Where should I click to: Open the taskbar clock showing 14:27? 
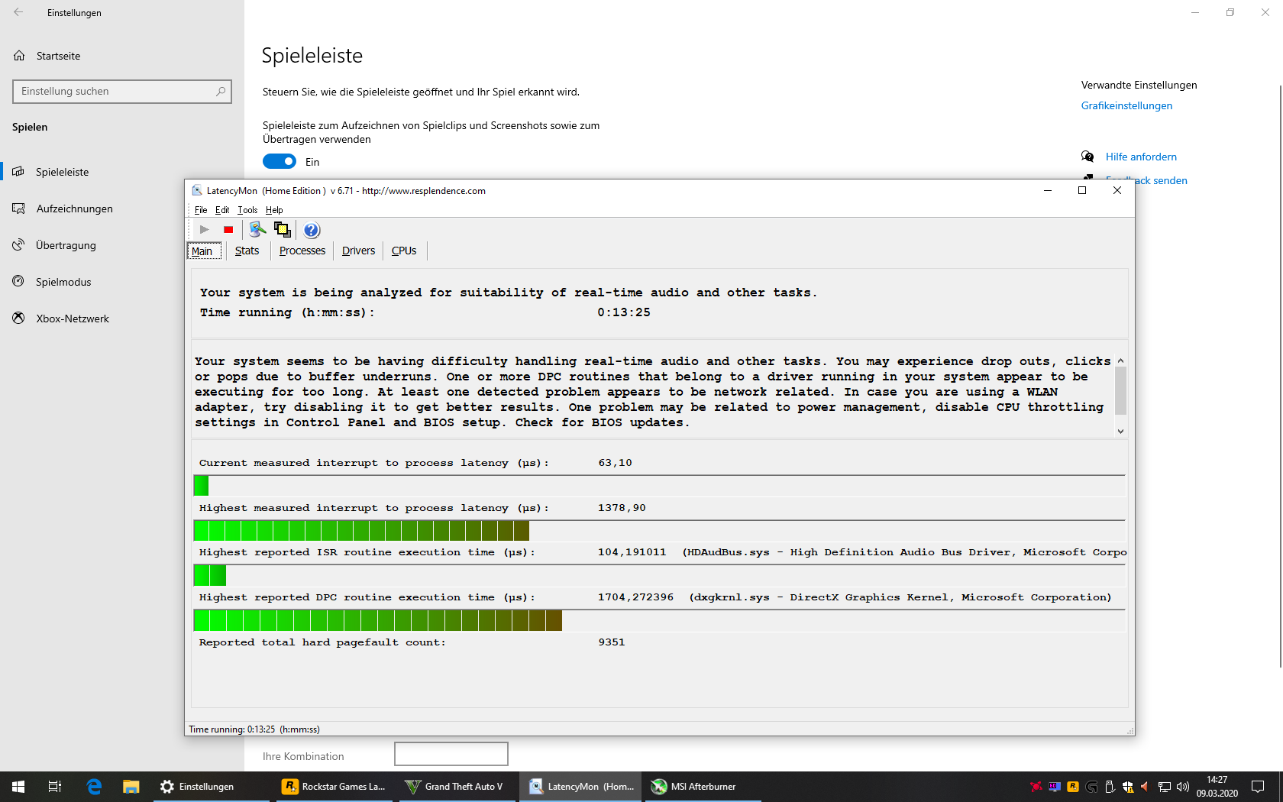1217,787
